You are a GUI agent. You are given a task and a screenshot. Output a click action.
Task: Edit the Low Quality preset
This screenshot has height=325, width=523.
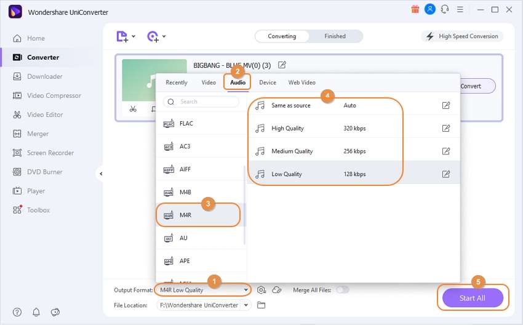pyautogui.click(x=446, y=174)
